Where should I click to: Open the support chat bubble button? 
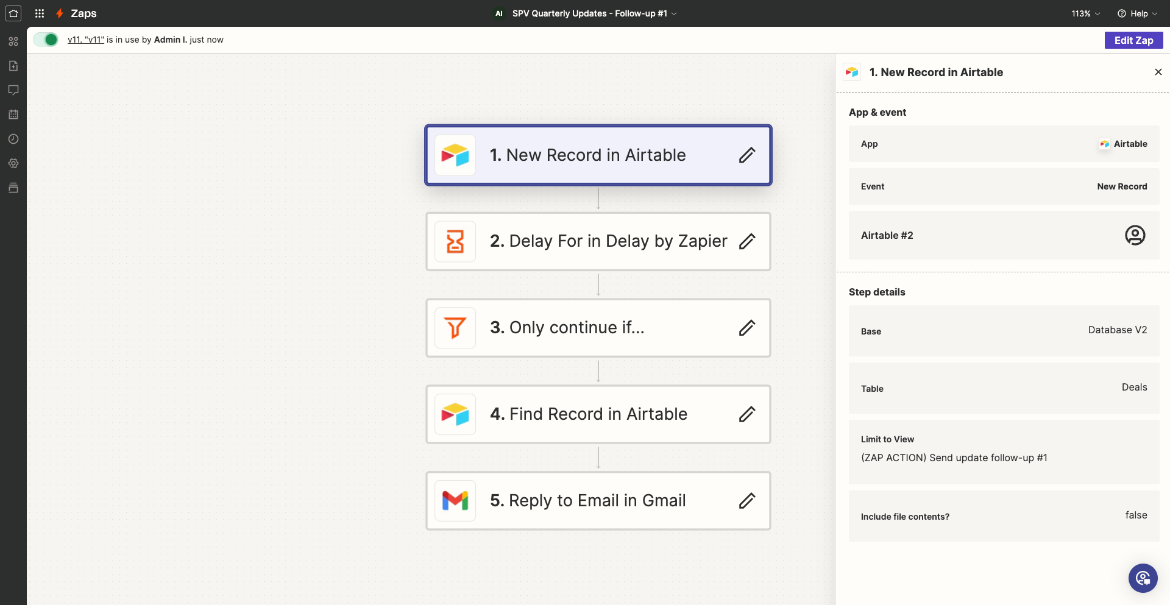(1143, 578)
